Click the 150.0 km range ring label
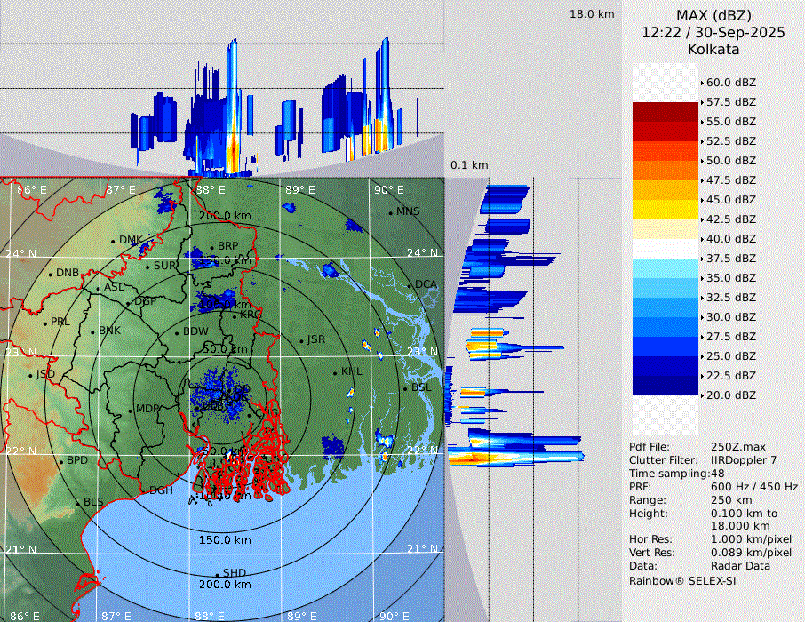This screenshot has width=805, height=622. 224,539
